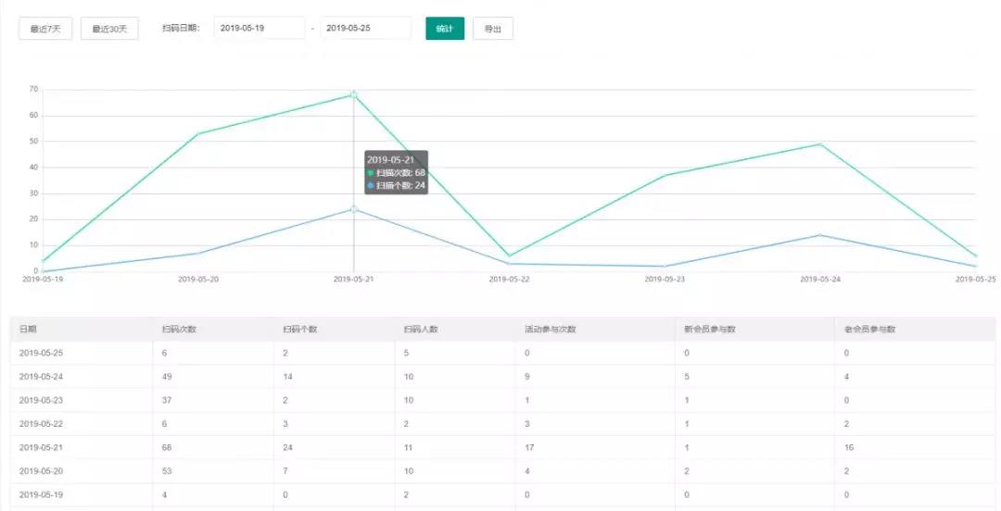
Task: Click the start date field showing 2019-05-19
Action: 260,29
